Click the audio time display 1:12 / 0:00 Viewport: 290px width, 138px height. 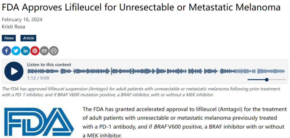(x=38, y=78)
